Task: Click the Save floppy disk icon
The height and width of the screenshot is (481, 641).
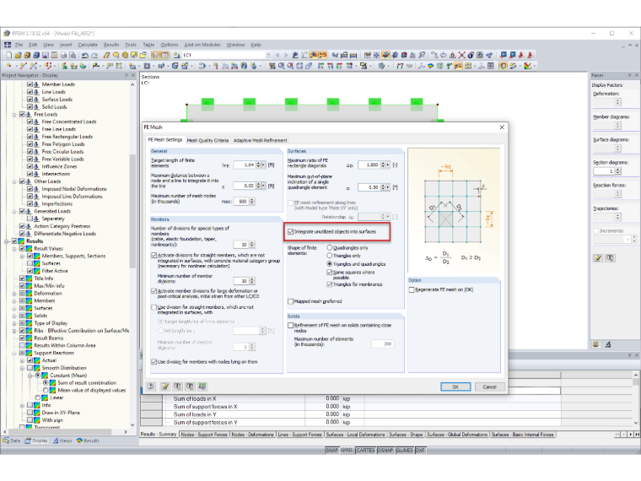Action: pos(45,55)
